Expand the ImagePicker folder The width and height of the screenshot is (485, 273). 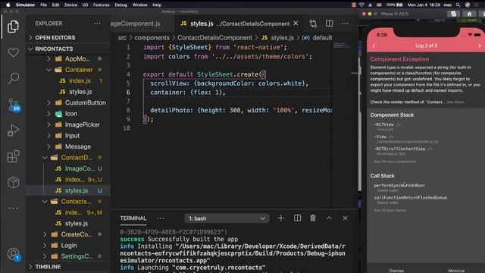click(82, 124)
